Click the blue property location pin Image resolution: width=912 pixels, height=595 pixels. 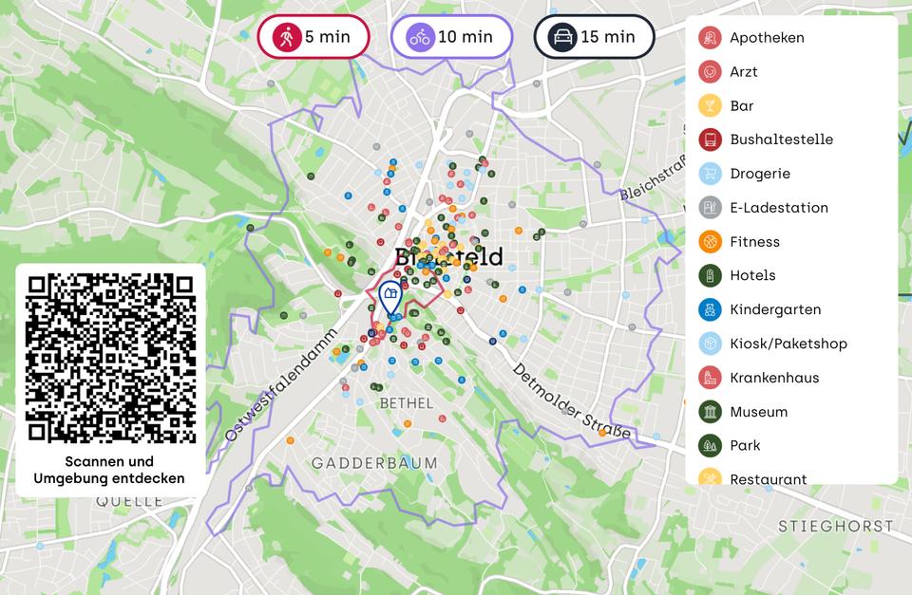coord(390,297)
